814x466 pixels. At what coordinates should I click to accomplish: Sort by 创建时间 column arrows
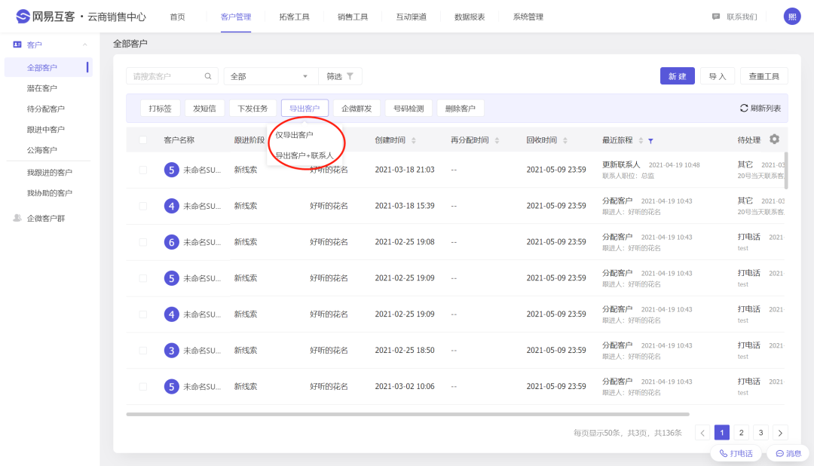coord(413,140)
